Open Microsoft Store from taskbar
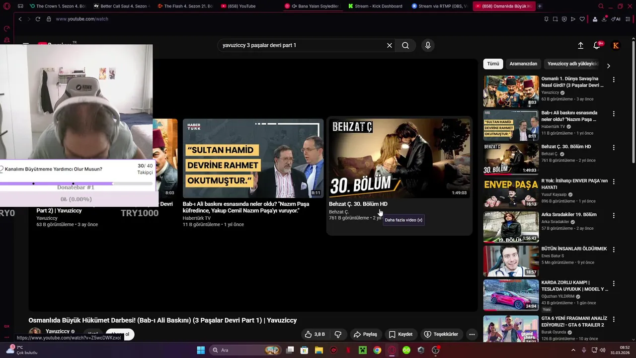The height and width of the screenshot is (358, 636). pos(305,350)
